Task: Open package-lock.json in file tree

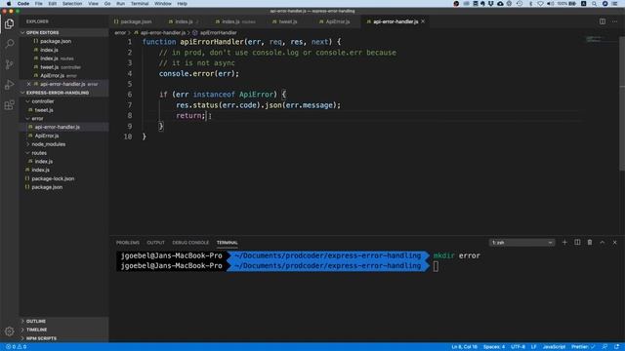Action: point(53,178)
